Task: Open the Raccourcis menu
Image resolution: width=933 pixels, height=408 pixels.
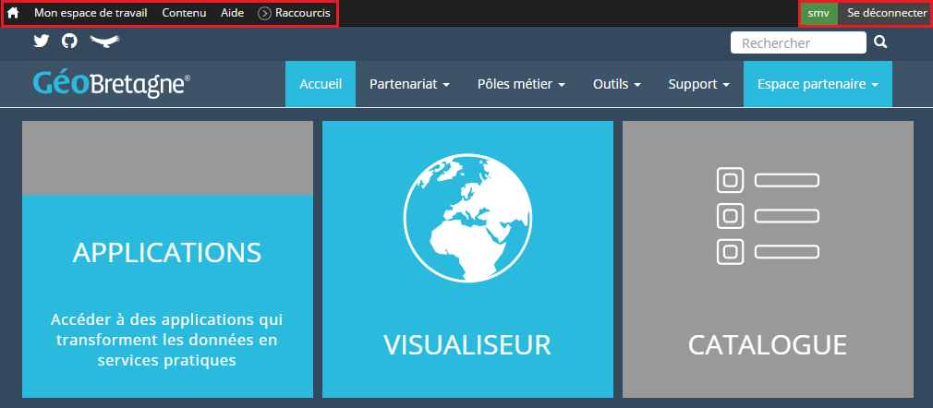Action: (302, 13)
